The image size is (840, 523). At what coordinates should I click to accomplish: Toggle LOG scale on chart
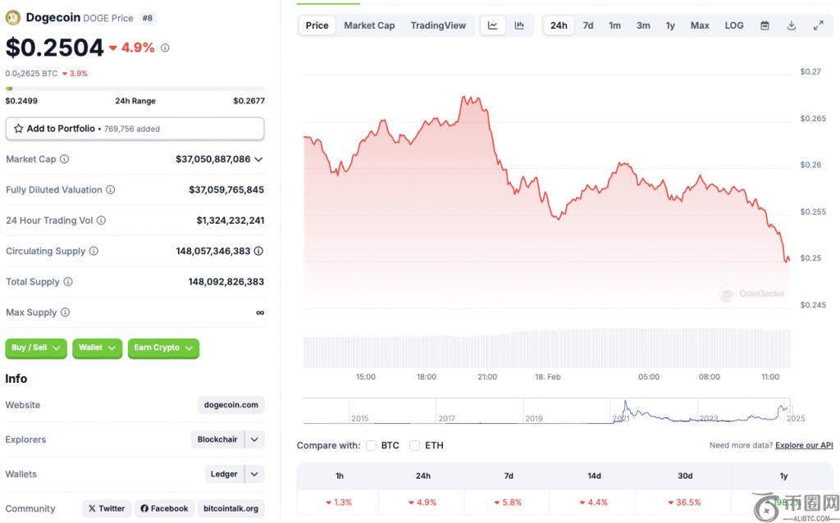coord(734,25)
